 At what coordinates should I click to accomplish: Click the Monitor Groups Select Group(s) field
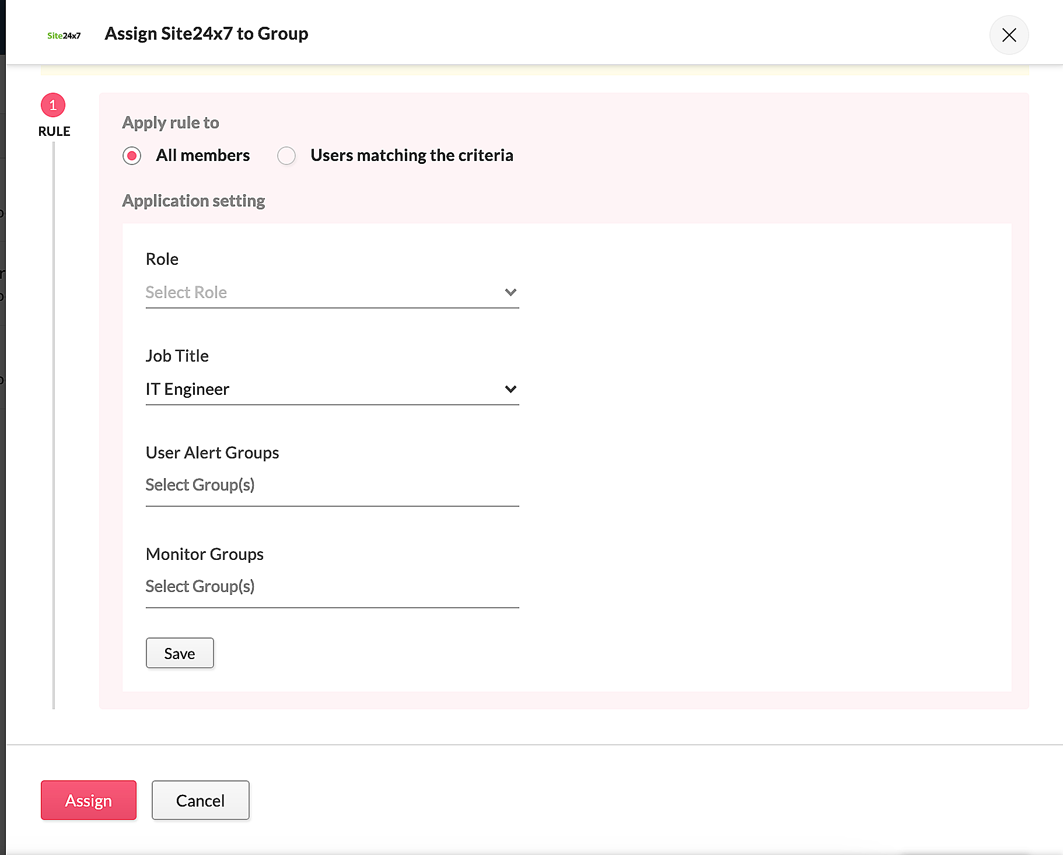click(331, 587)
